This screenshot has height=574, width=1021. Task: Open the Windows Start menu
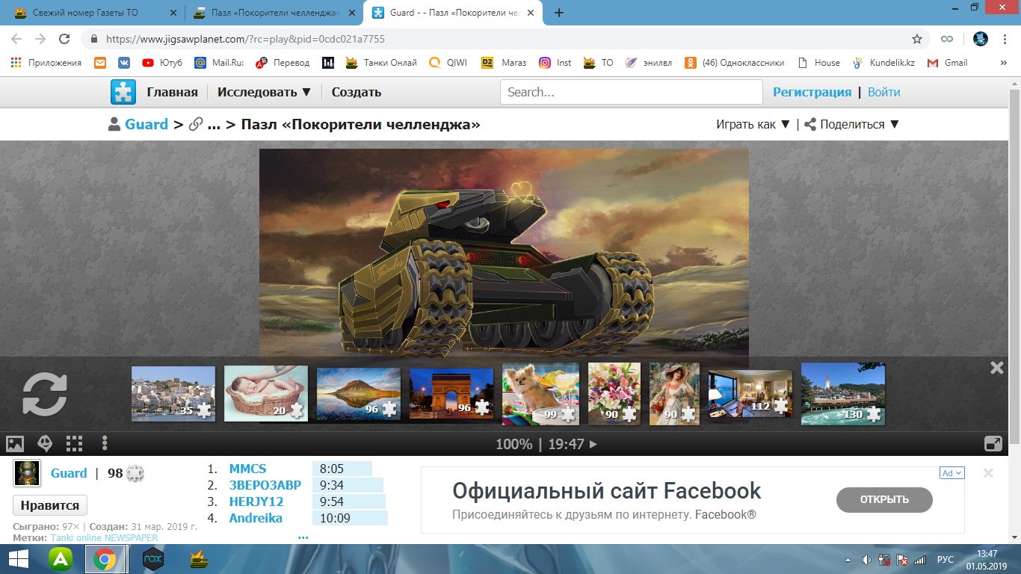(x=18, y=559)
